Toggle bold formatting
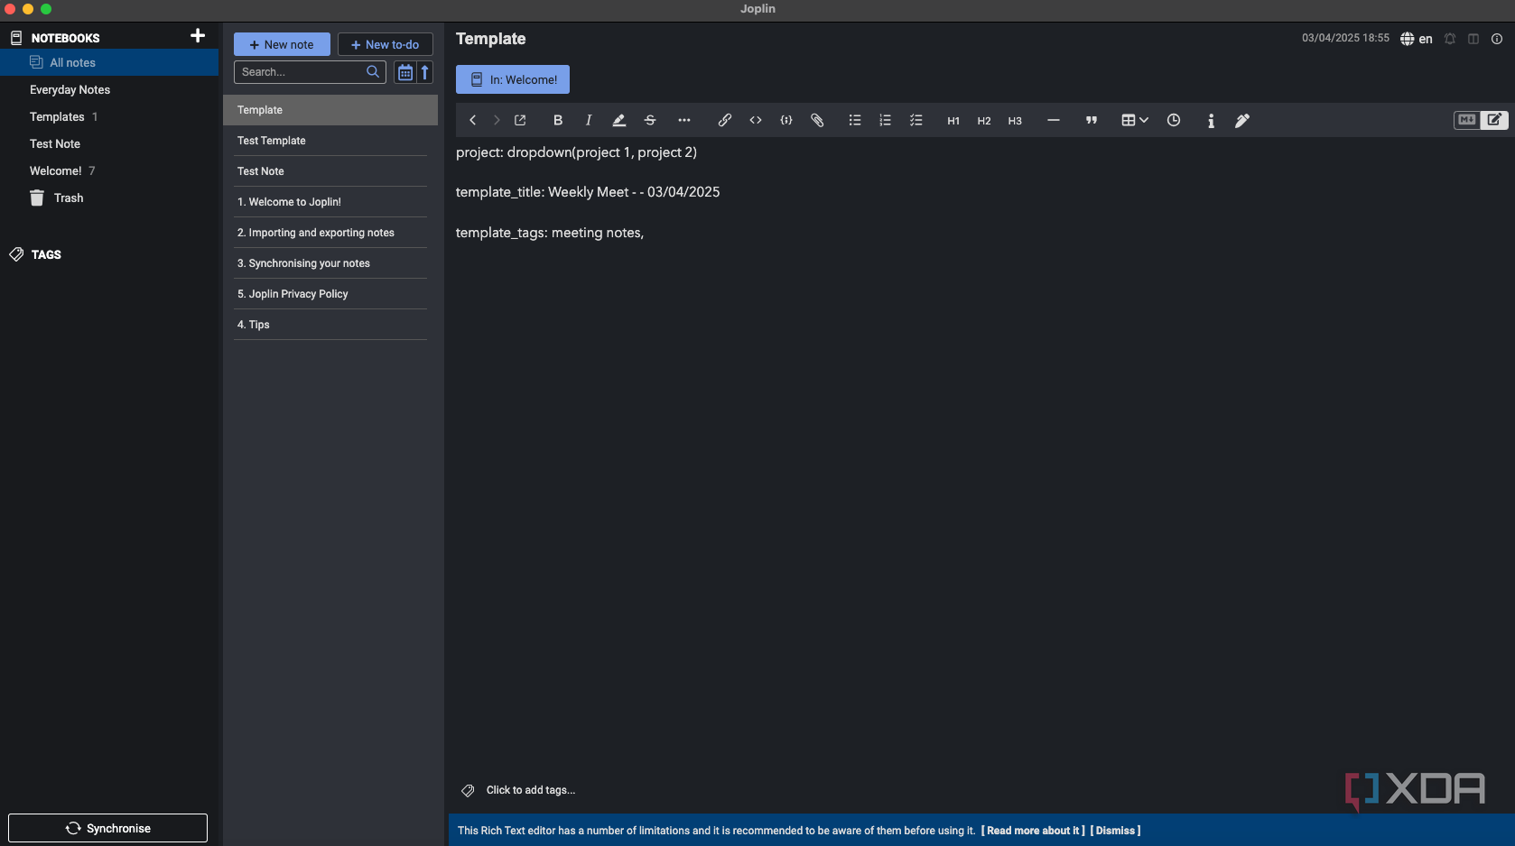The width and height of the screenshot is (1515, 846). (558, 120)
